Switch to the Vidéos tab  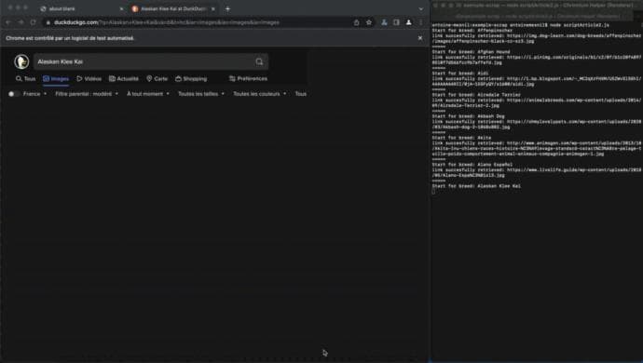pyautogui.click(x=89, y=79)
